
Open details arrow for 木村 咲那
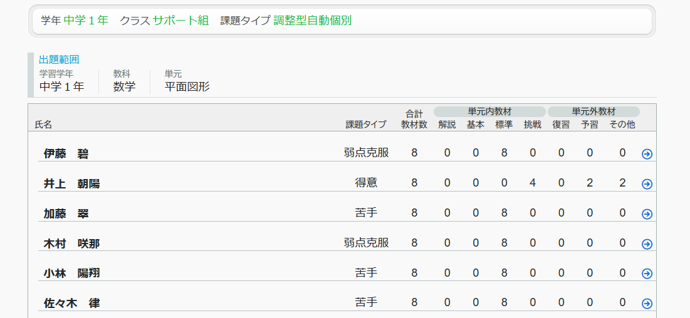point(647,244)
